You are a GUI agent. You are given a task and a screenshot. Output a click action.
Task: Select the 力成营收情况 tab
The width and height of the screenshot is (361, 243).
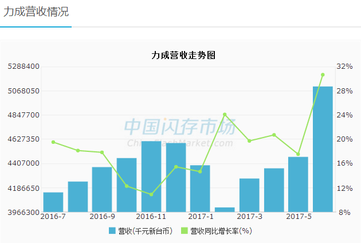tap(36, 11)
